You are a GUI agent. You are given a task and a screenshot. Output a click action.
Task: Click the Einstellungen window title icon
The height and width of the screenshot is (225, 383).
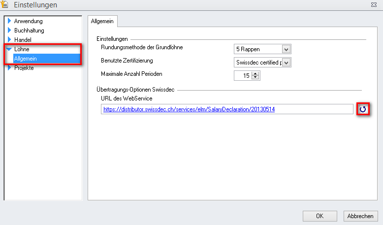click(x=4, y=4)
